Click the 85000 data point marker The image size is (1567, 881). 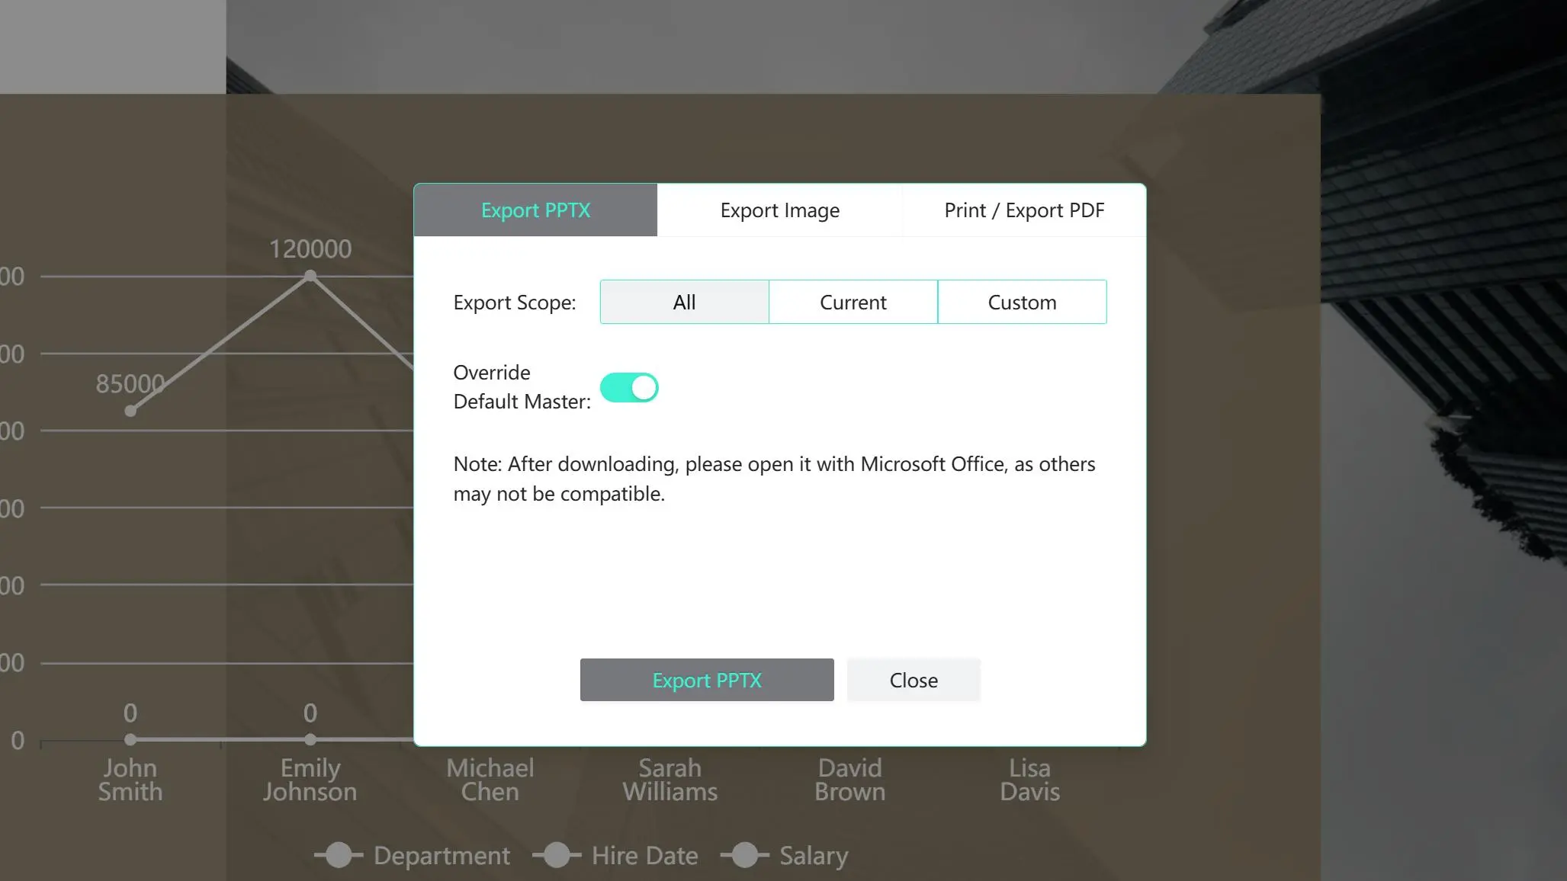pyautogui.click(x=130, y=412)
